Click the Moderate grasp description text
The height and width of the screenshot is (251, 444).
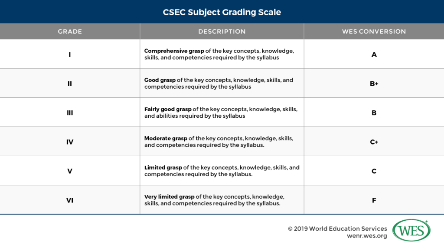pyautogui.click(x=219, y=142)
